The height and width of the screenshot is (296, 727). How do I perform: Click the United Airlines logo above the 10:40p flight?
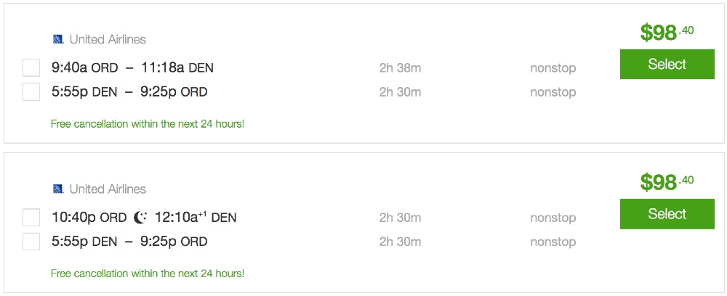(x=58, y=189)
